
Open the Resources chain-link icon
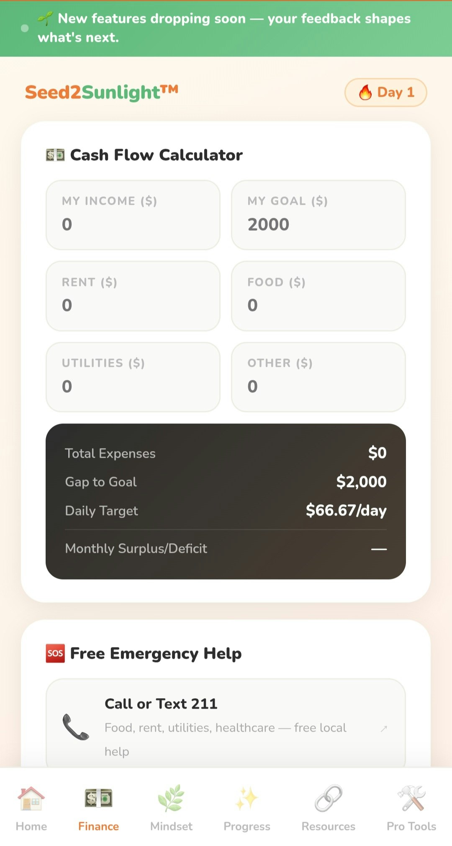(x=329, y=798)
